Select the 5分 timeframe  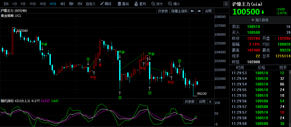click(x=23, y=4)
